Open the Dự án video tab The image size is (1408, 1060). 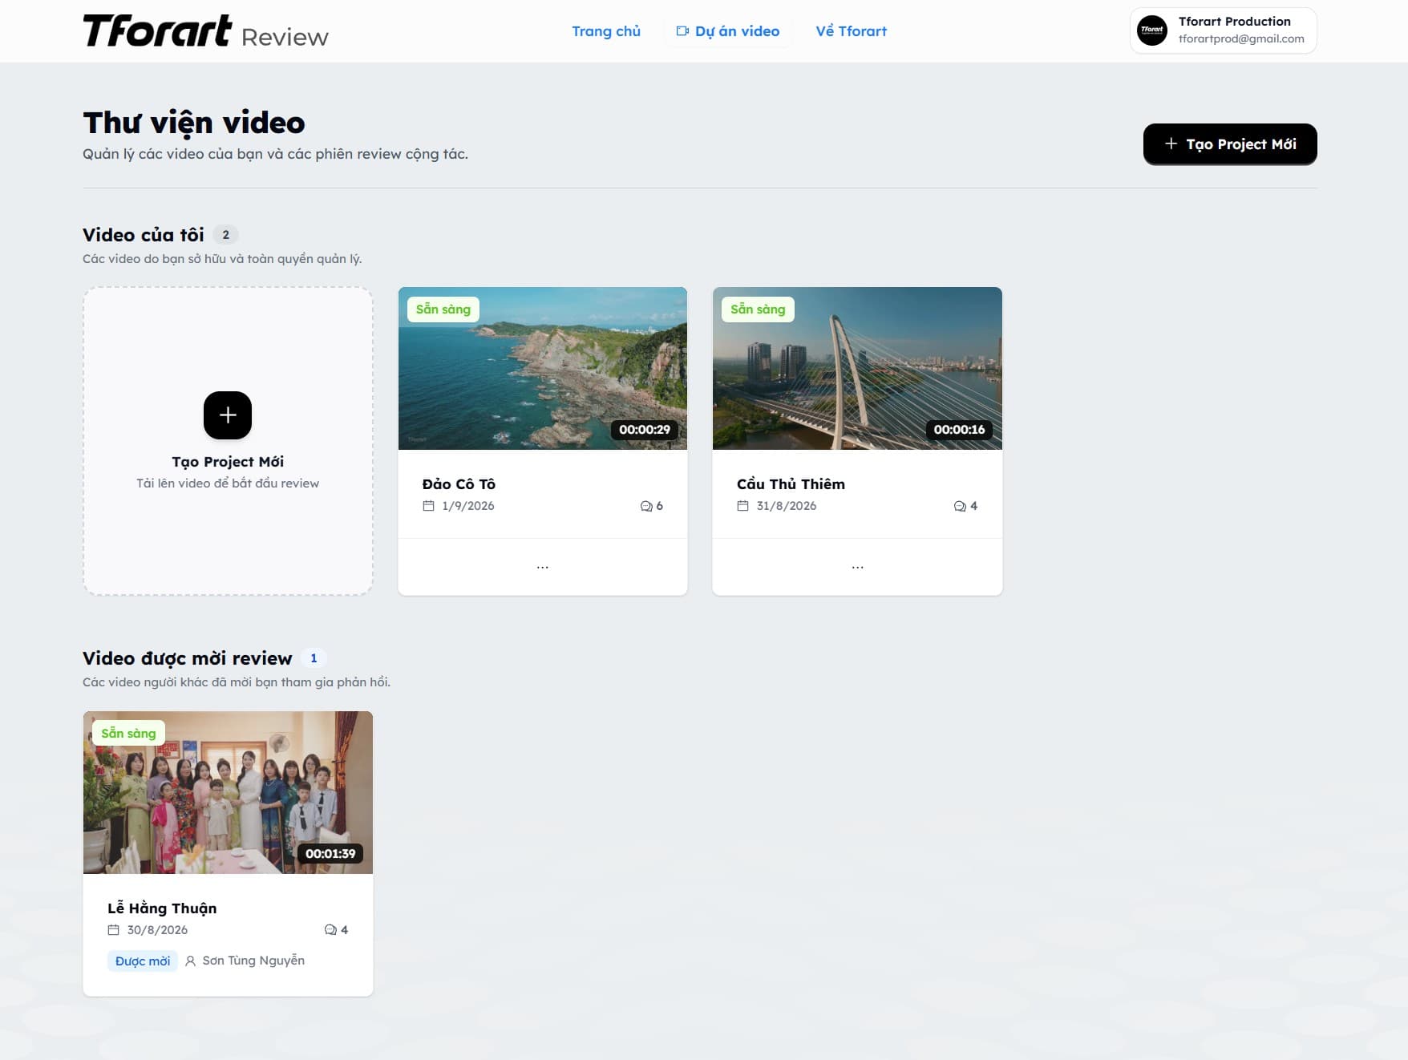[728, 31]
